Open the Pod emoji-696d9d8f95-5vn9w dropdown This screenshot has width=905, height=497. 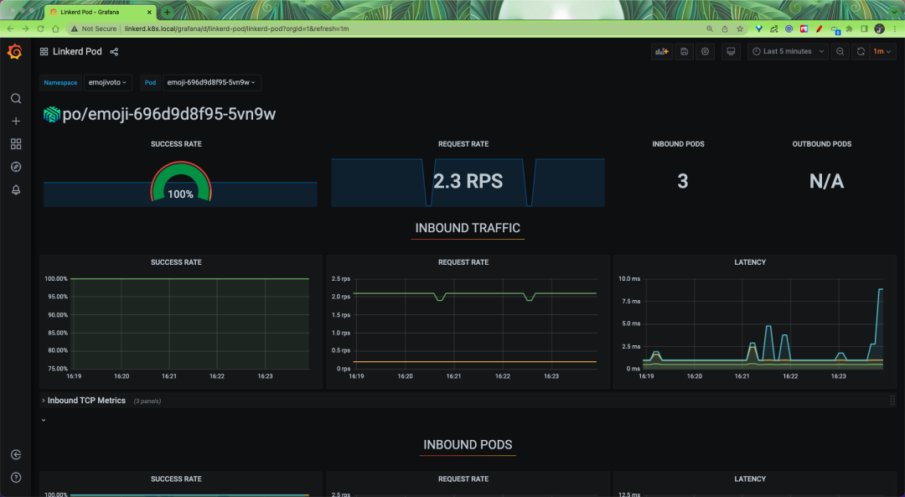click(x=211, y=82)
